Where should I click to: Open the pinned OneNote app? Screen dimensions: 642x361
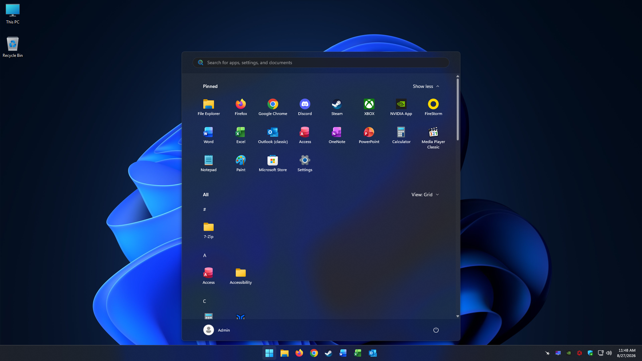pos(337,135)
